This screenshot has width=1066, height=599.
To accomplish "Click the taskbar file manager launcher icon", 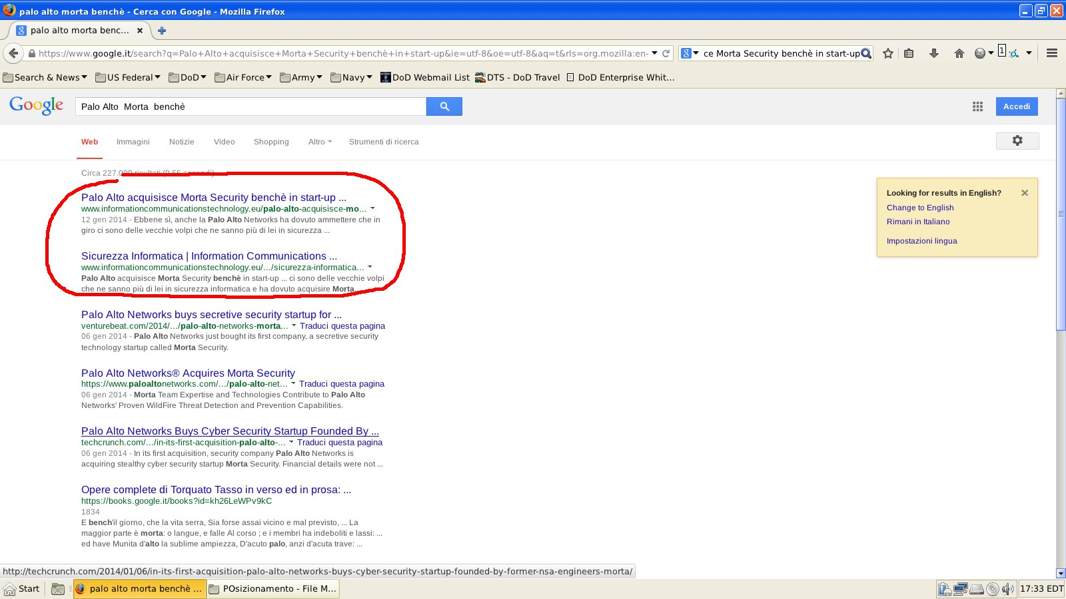I will [x=58, y=589].
